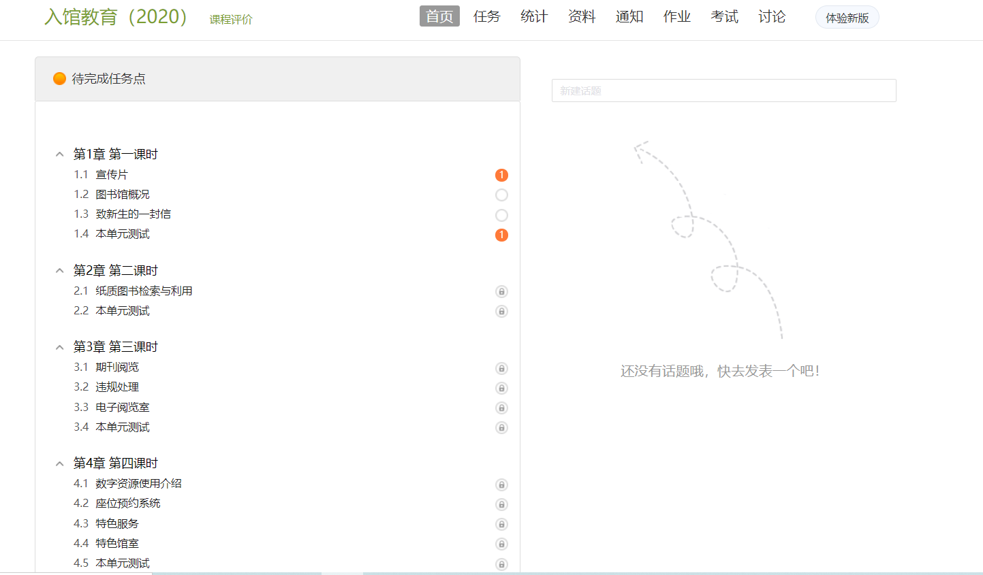This screenshot has width=983, height=575.
Task: Collapse the 第3章 第三课时 chapter
Action: [x=60, y=347]
